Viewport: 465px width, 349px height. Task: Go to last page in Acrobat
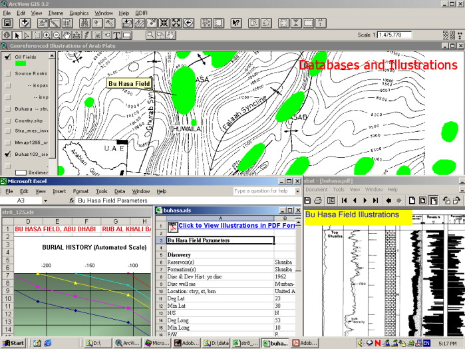375,200
